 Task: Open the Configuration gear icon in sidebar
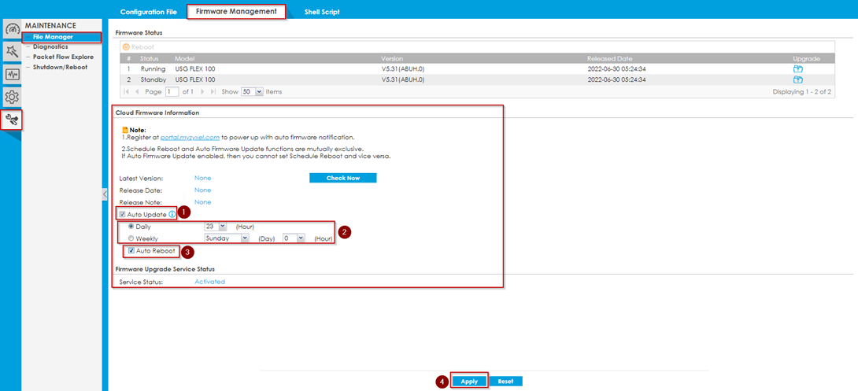point(11,97)
